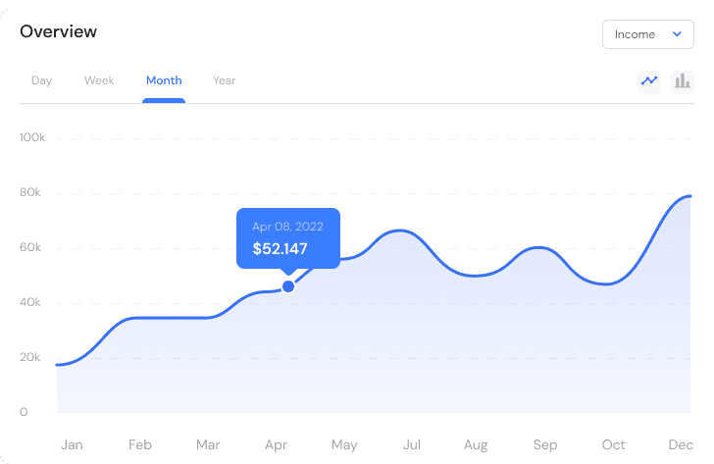The width and height of the screenshot is (714, 464).
Task: Click the $52.147 tooltip box
Action: pos(288,238)
